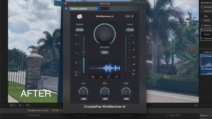Expand the Parameters disclosure triangle

coord(203,38)
